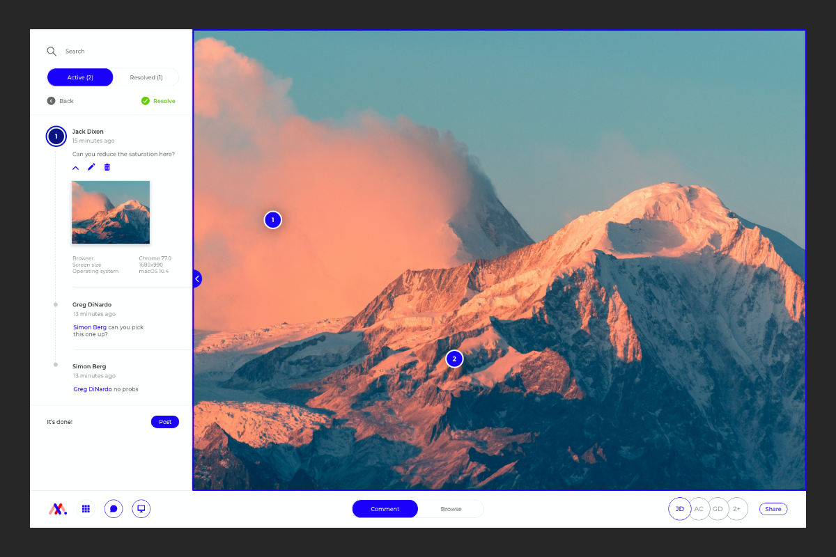This screenshot has width=836, height=557.
Task: Collapse the sidebar using the canvas edge arrow
Action: click(x=197, y=278)
